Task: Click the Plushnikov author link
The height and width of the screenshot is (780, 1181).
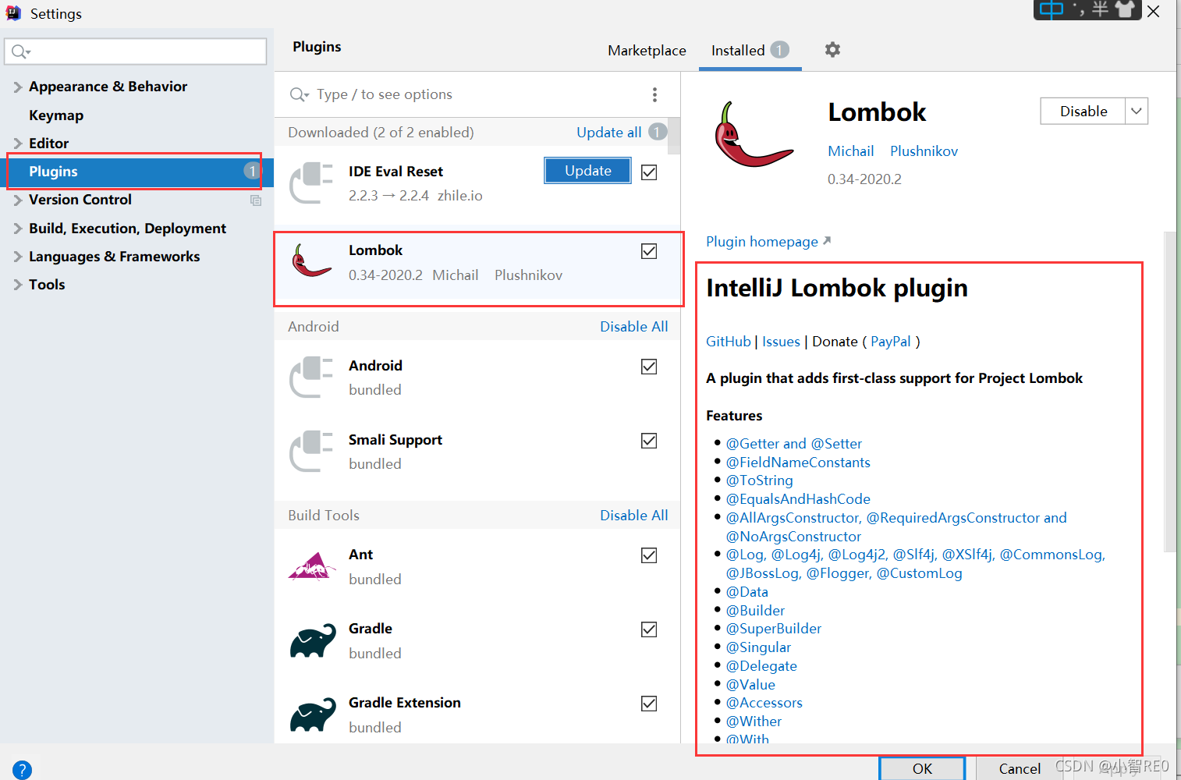Action: pos(924,151)
